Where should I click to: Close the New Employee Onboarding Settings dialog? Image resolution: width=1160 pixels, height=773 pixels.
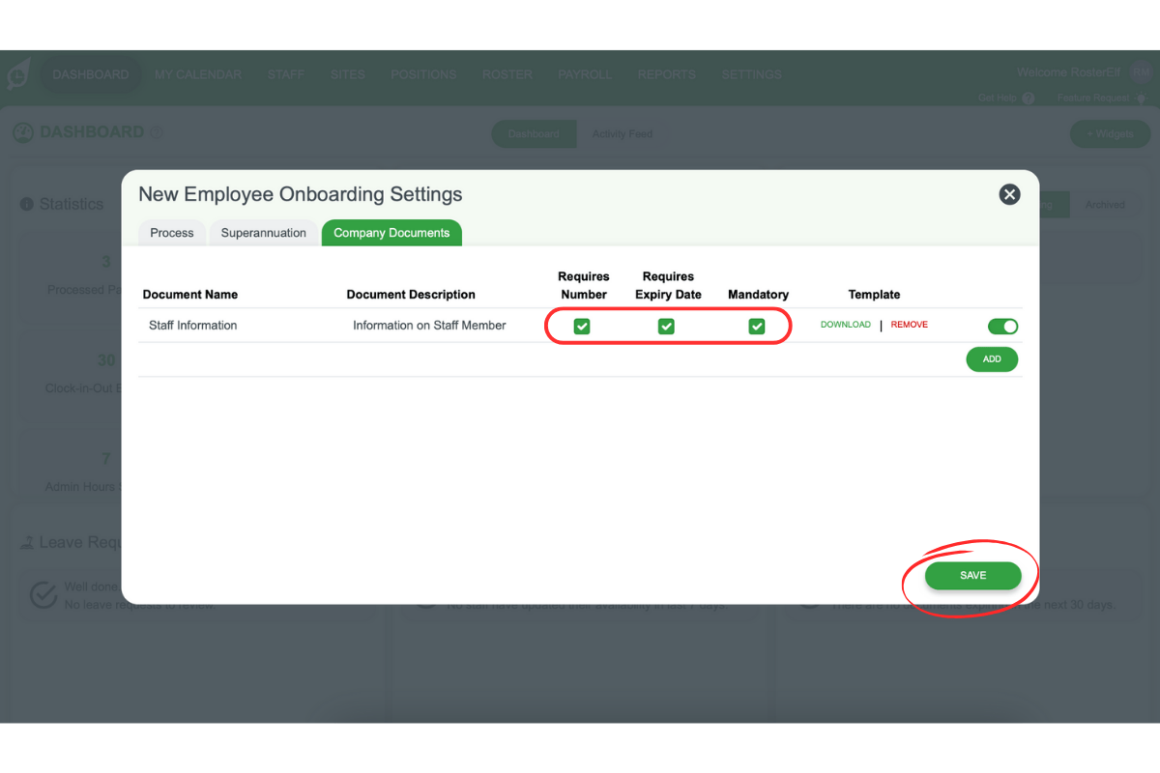point(1009,195)
